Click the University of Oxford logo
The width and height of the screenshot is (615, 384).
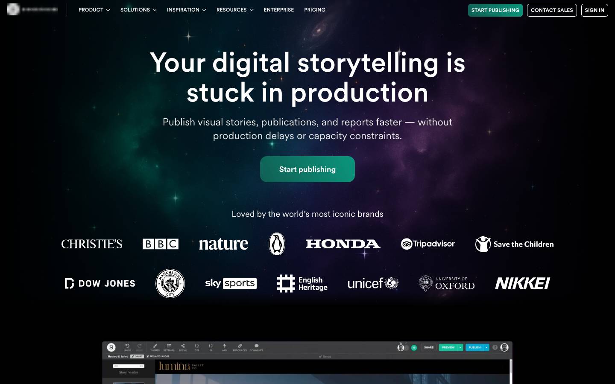(x=447, y=283)
